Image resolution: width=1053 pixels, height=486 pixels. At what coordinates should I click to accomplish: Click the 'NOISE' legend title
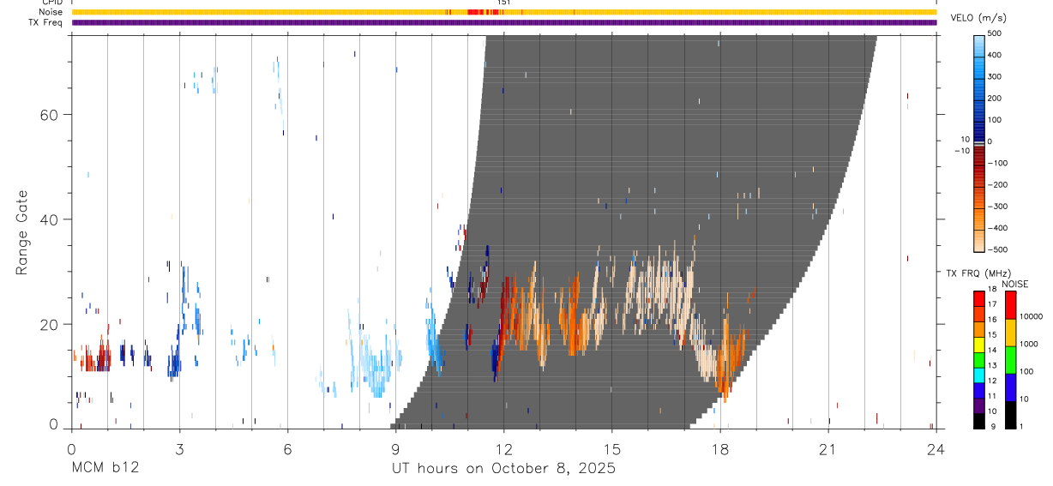click(1014, 284)
